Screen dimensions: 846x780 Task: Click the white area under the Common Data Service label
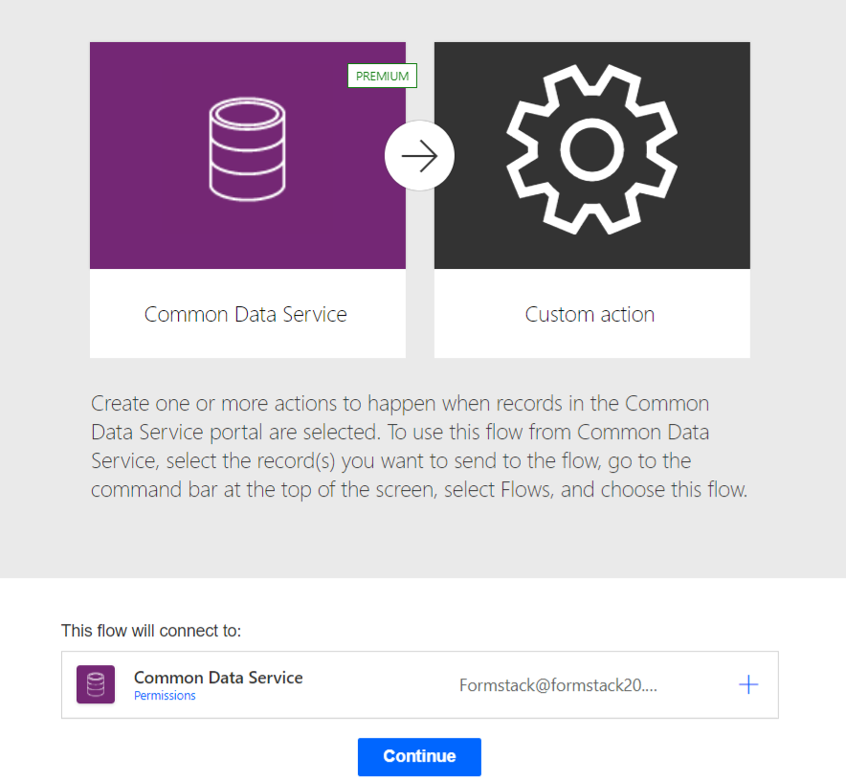pos(247,343)
